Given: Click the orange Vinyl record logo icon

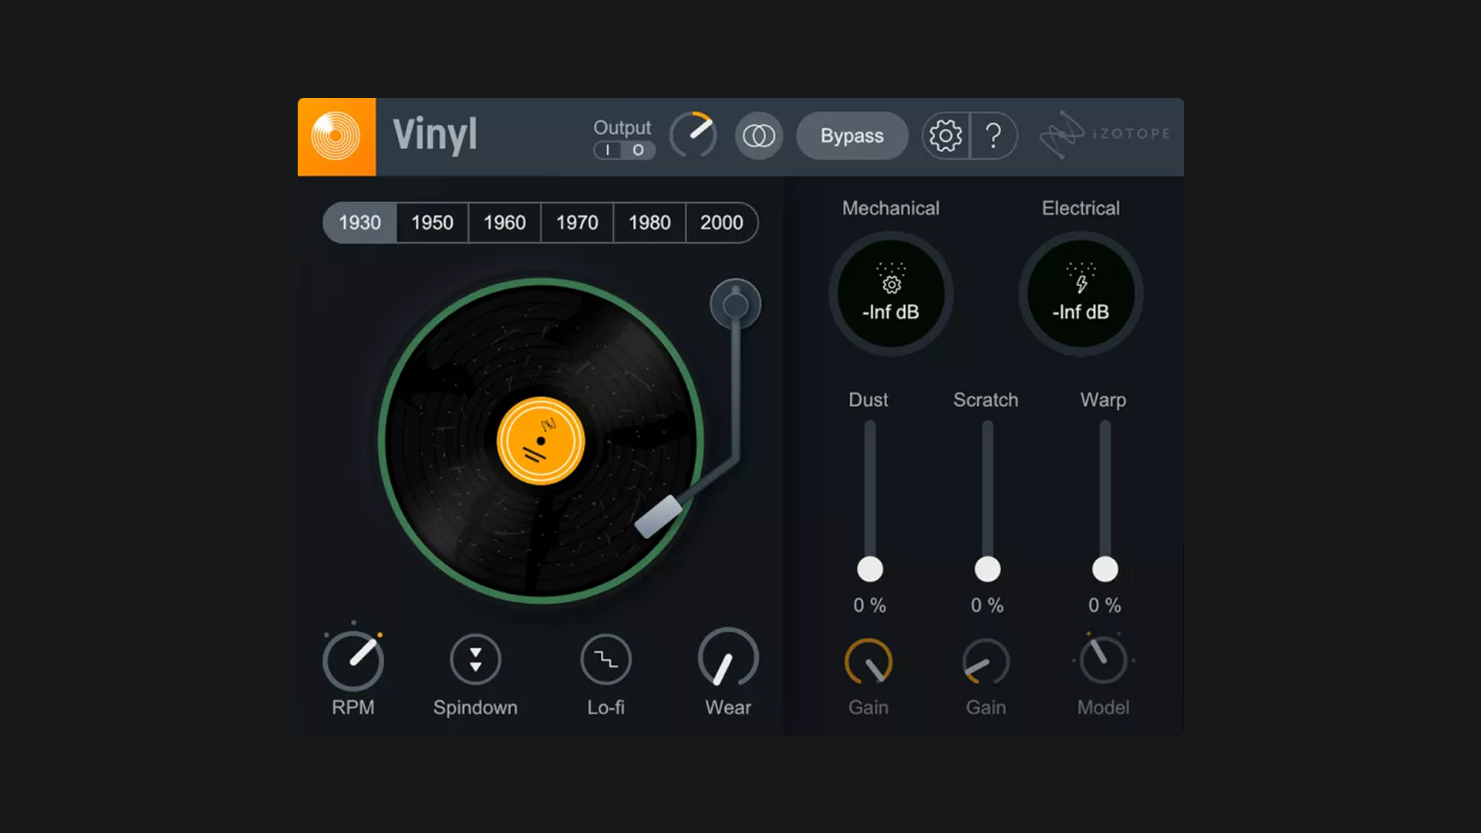Looking at the screenshot, I should 336,137.
